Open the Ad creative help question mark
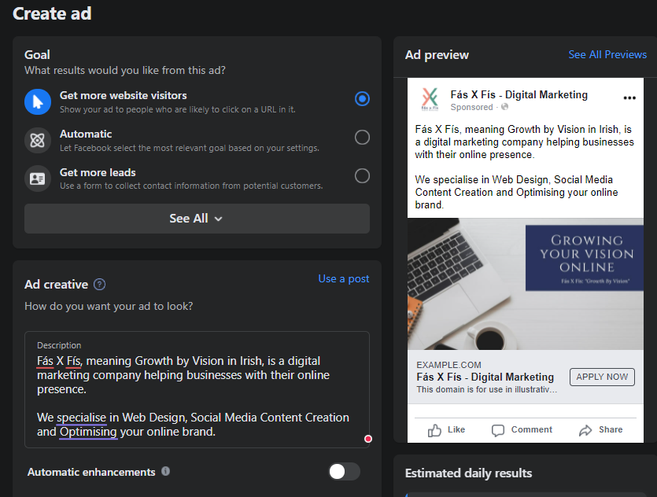Screen dimensions: 657x497 point(99,285)
